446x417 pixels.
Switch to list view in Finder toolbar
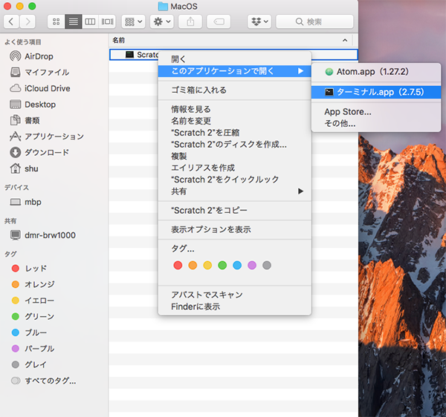(74, 22)
